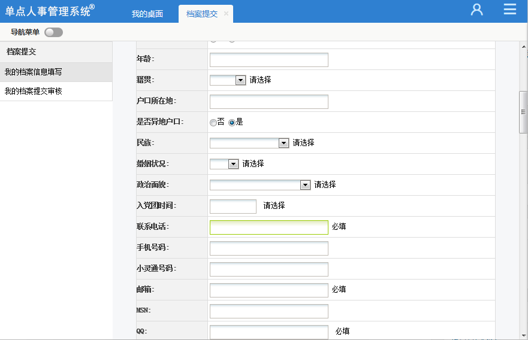Image resolution: width=528 pixels, height=340 pixels.
Task: Focus the 年龄 input field
Action: tap(268, 60)
